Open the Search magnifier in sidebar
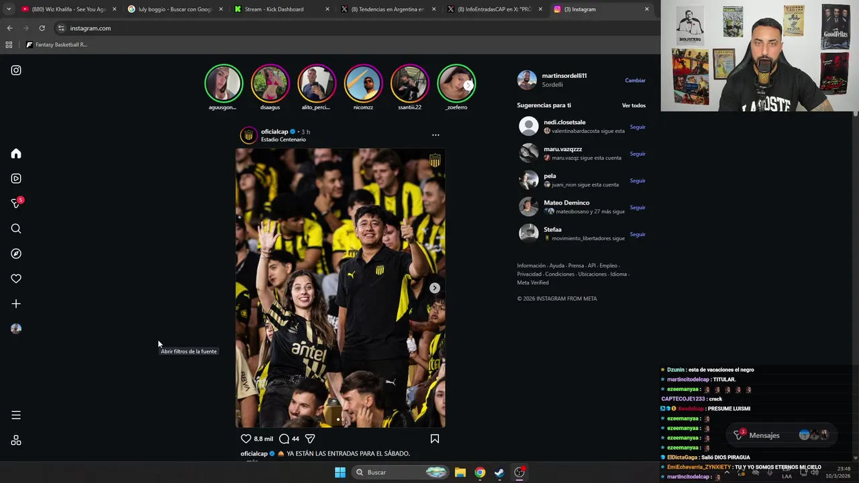Image resolution: width=859 pixels, height=483 pixels. click(16, 229)
